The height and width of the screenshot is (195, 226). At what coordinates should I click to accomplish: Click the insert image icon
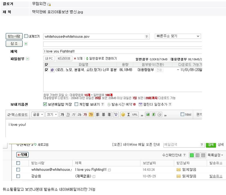point(148,114)
